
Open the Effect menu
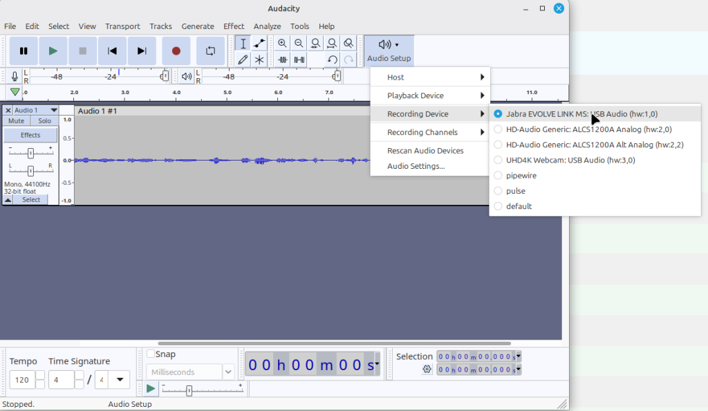point(234,26)
